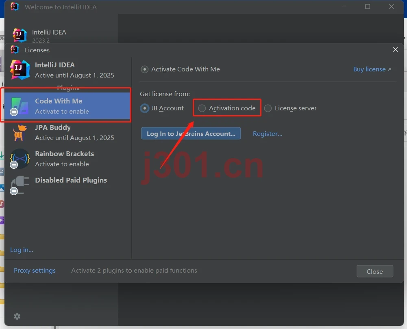Viewport: 407px width, 329px height.
Task: Click the IntelliJ IDEA product icon in list
Action: click(20, 69)
